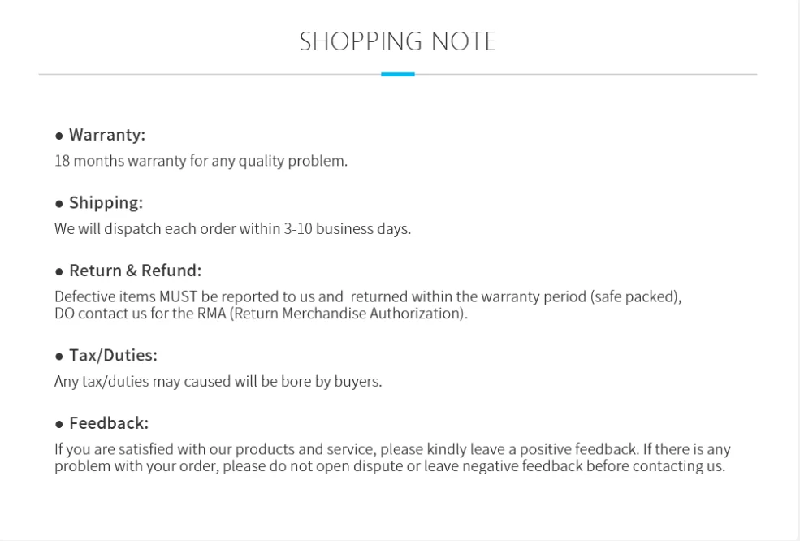The height and width of the screenshot is (541, 800).
Task: Click the bullet beside Warranty
Action: (x=59, y=136)
